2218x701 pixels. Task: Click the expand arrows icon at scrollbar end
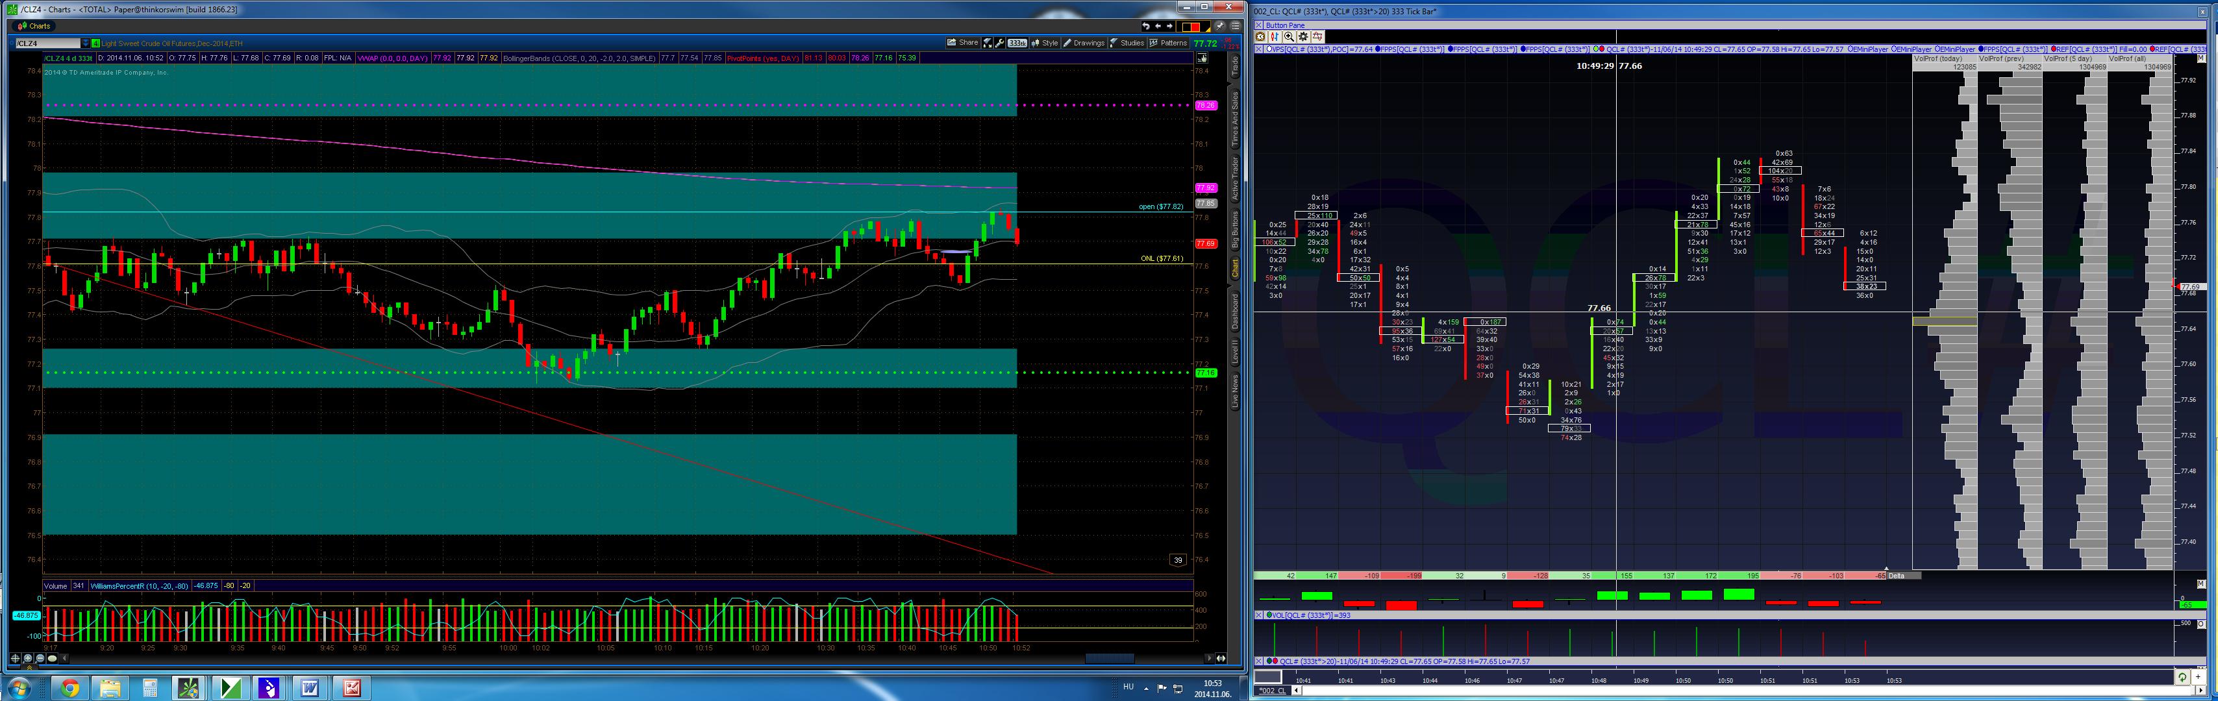point(1221,659)
